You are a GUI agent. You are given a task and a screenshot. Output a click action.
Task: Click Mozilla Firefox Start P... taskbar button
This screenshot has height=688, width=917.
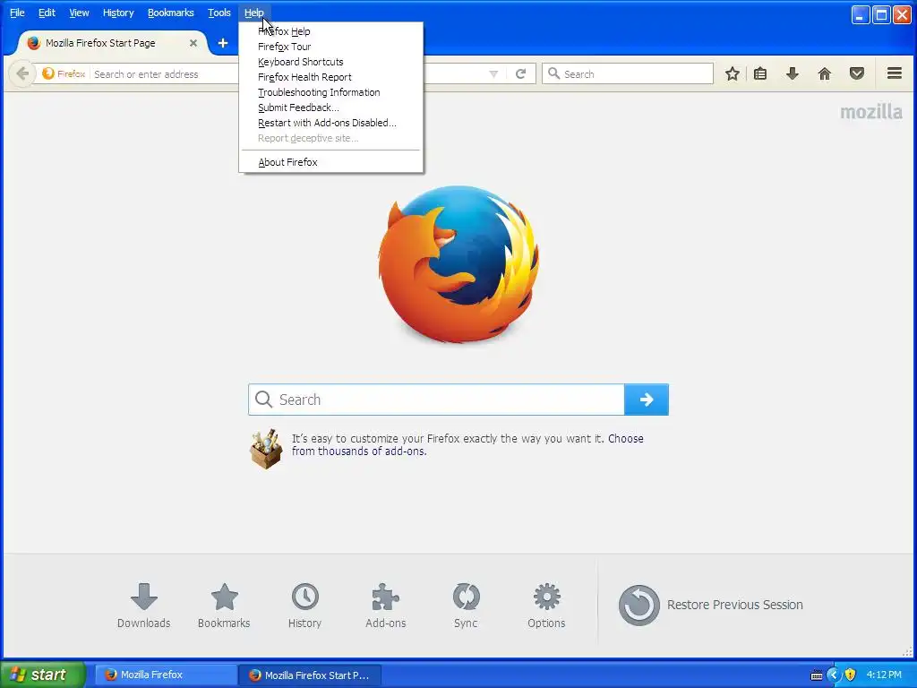tap(310, 675)
